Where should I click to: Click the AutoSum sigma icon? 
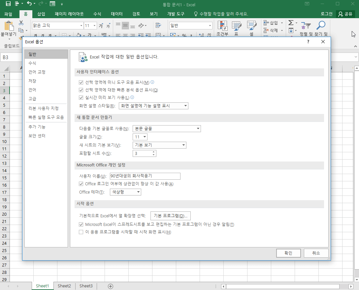click(291, 23)
